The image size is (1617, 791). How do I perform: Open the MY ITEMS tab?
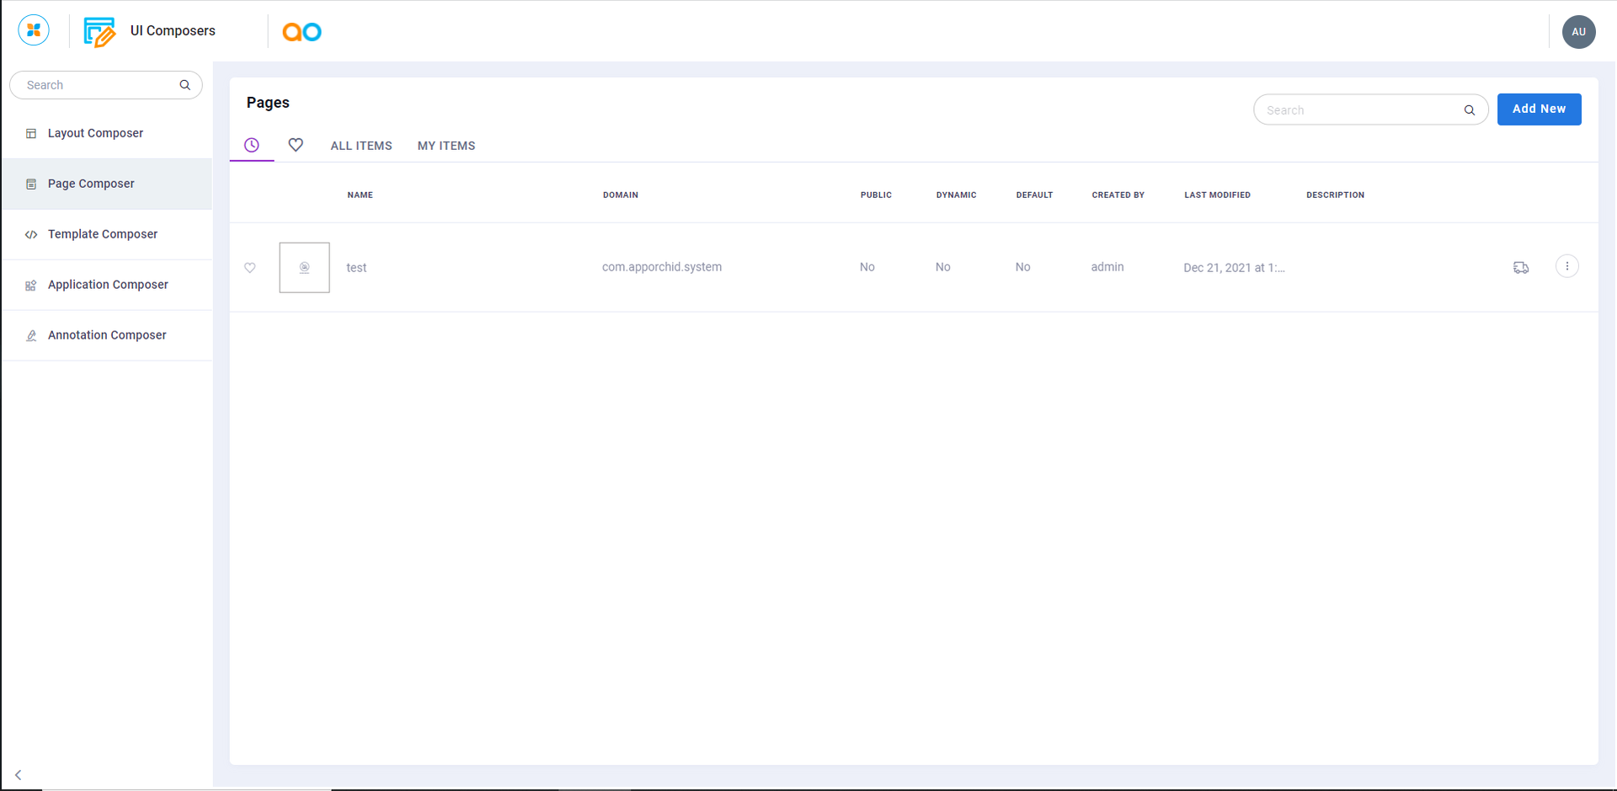(x=446, y=146)
